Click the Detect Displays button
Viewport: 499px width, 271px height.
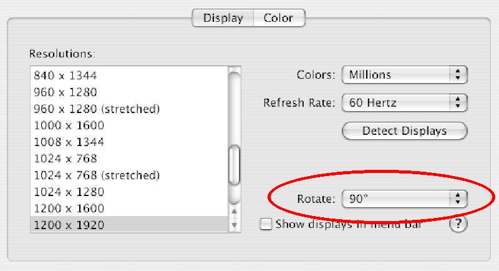click(404, 131)
